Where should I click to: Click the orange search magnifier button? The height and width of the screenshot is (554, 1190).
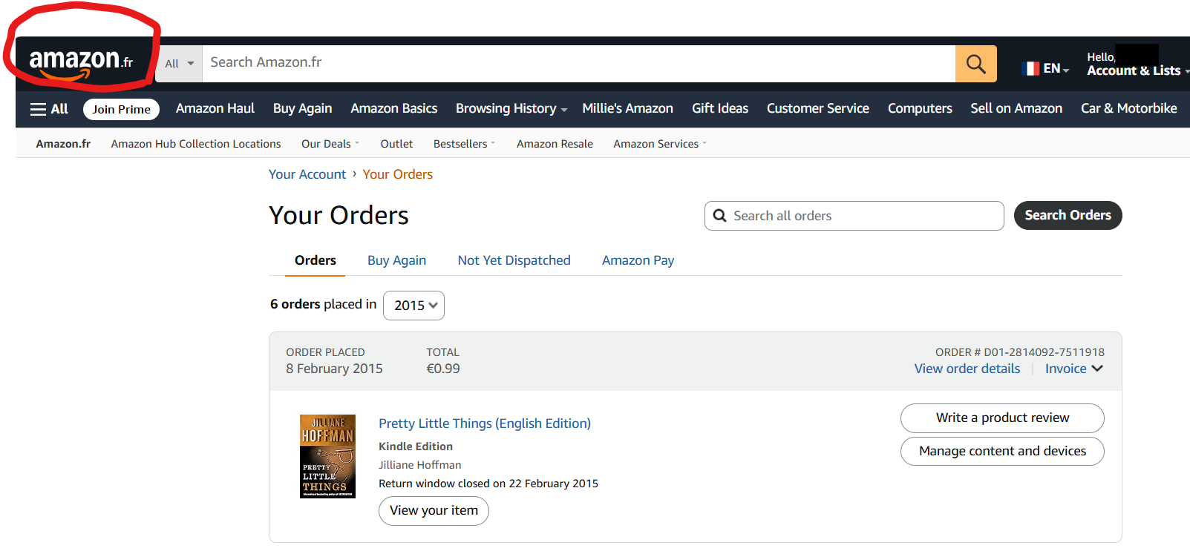click(975, 64)
